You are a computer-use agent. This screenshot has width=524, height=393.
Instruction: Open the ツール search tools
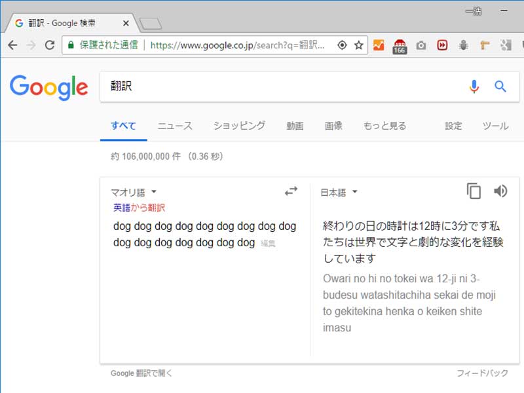pos(496,126)
